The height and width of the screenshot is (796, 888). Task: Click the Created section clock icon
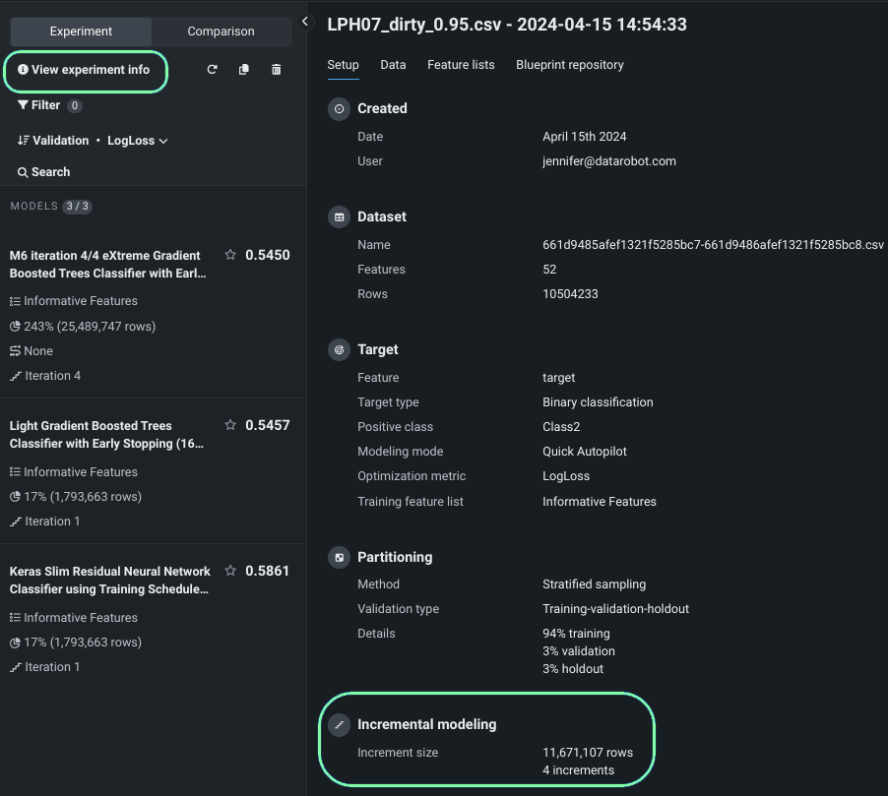tap(340, 109)
